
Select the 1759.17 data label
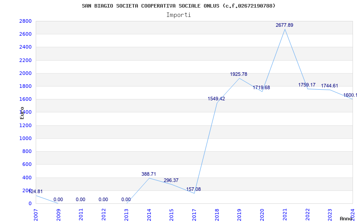pos(307,85)
